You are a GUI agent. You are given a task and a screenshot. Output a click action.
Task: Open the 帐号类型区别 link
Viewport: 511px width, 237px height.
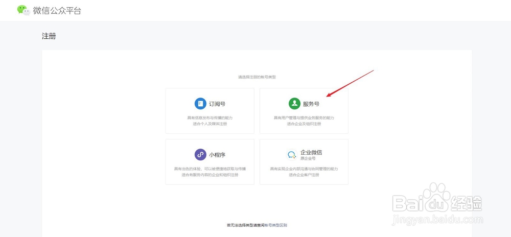click(x=276, y=225)
